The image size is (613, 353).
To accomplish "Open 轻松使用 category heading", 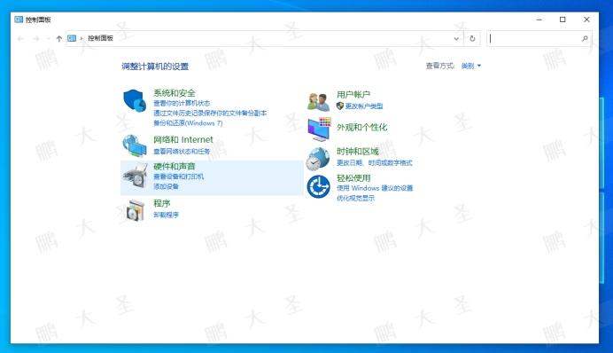I will tap(353, 178).
